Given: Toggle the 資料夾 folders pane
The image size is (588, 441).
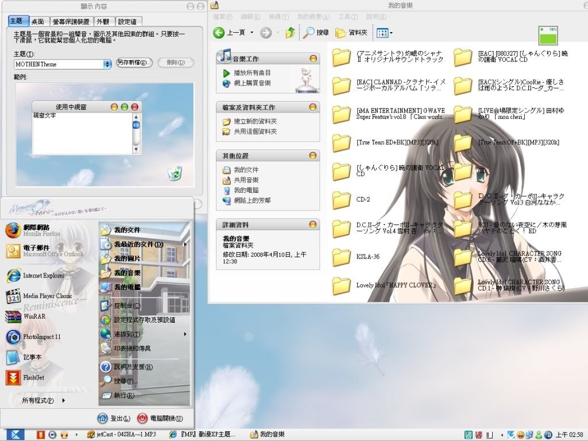Looking at the screenshot, I should pyautogui.click(x=351, y=33).
